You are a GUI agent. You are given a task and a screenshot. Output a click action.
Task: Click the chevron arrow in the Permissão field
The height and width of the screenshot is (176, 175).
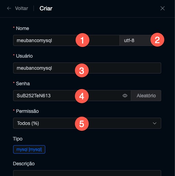(155, 123)
